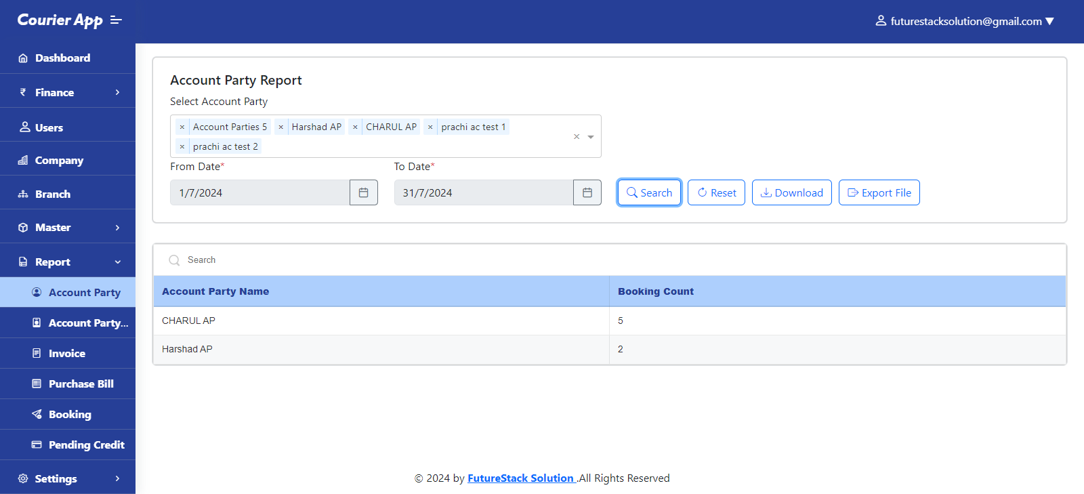Click the Search button
The image size is (1084, 494).
pos(649,192)
